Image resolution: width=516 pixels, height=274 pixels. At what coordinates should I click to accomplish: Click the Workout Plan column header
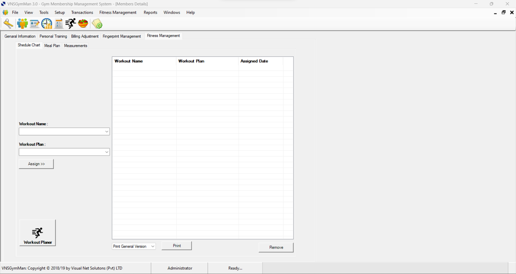tap(207, 61)
